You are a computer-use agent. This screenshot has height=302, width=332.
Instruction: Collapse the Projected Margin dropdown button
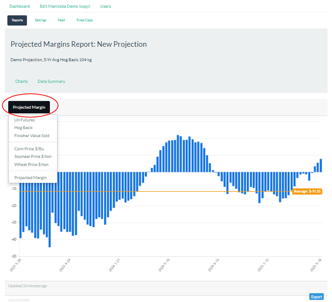pos(29,107)
